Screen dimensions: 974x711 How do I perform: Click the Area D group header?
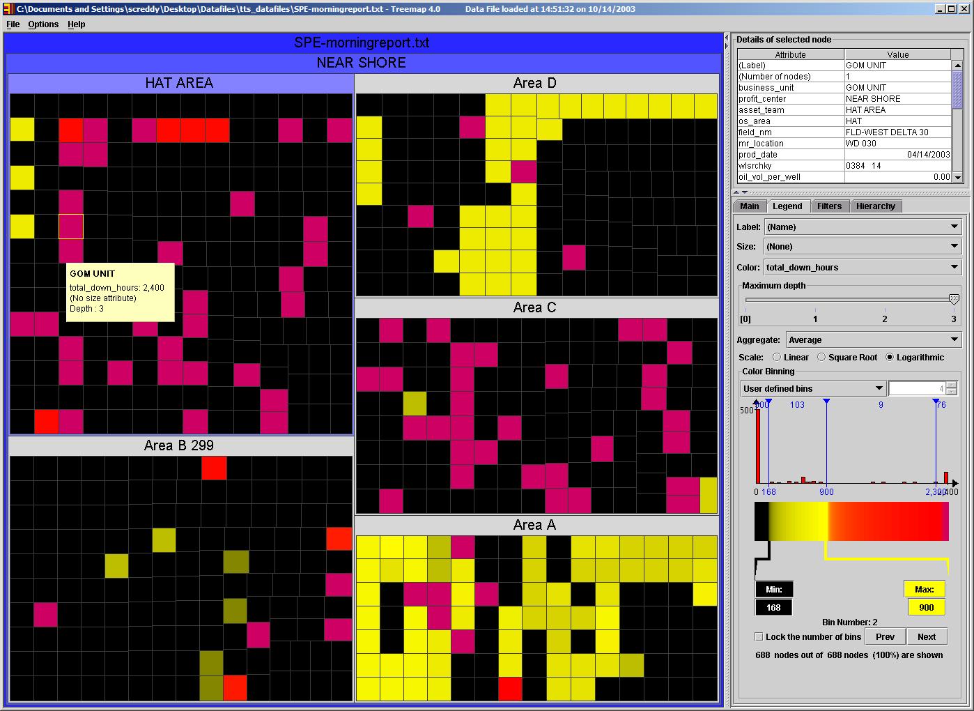(x=535, y=83)
